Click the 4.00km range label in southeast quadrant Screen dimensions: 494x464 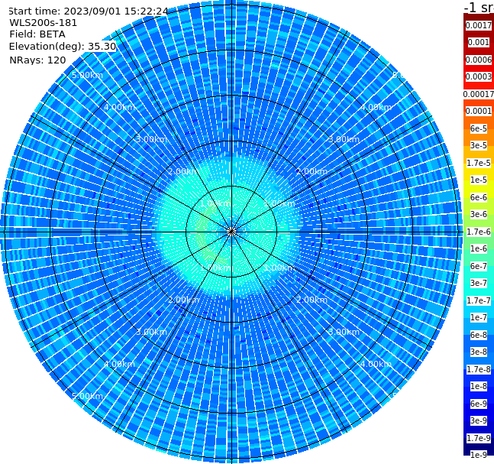(x=376, y=364)
